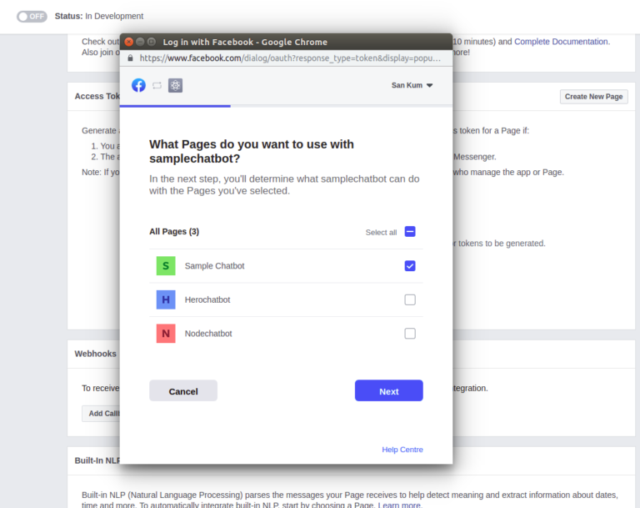The width and height of the screenshot is (640, 508).
Task: Click the Select all label
Action: (x=381, y=232)
